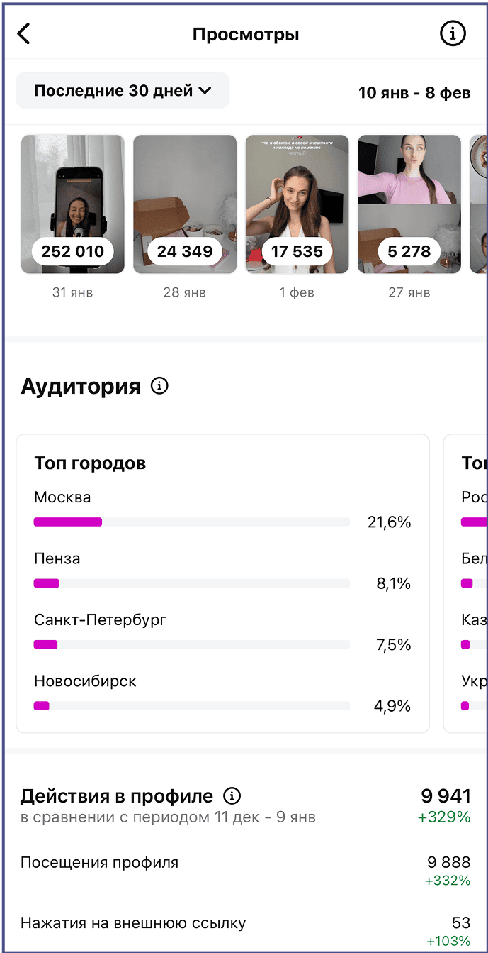Tap info icon beside Аудитория heading

coord(160,386)
